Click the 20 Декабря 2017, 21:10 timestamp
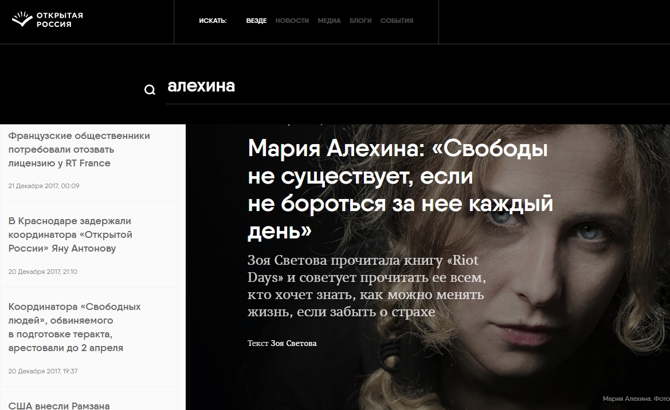The height and width of the screenshot is (410, 670). [43, 272]
